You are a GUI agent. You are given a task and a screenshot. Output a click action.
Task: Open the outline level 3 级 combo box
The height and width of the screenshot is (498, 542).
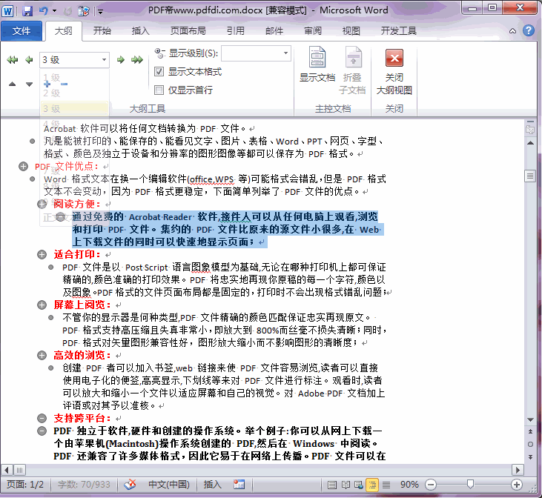74,60
